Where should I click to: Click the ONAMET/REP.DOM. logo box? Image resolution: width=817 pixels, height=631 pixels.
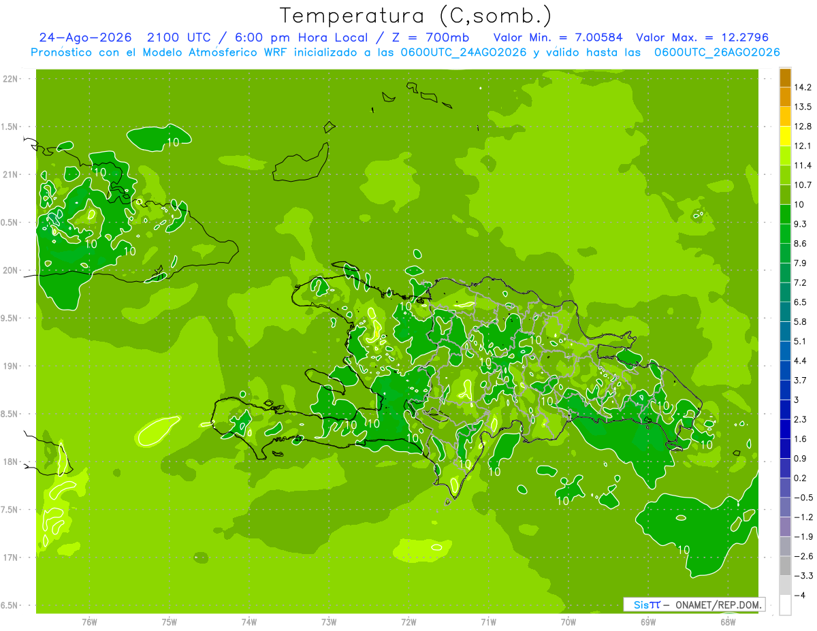[694, 604]
